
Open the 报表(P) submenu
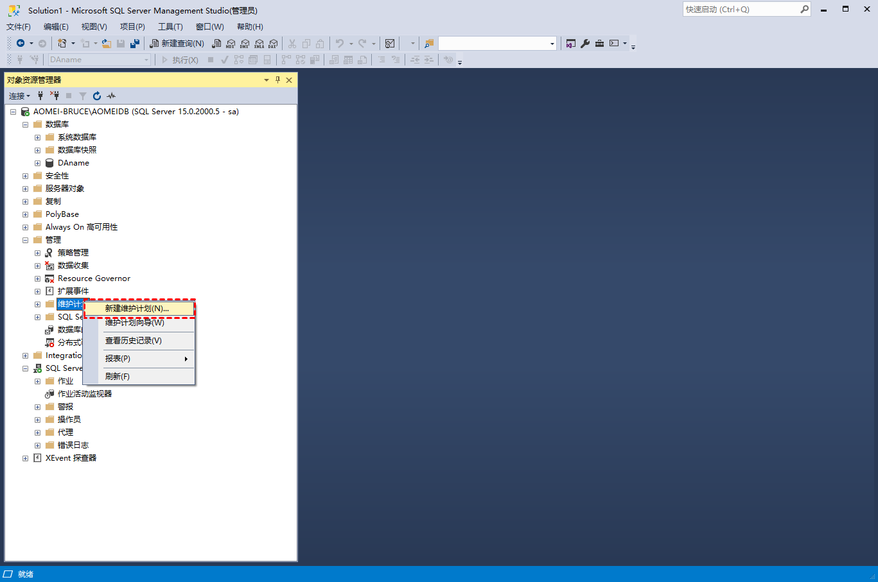[x=118, y=359]
